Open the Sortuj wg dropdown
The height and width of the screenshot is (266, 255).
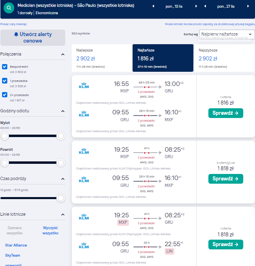pyautogui.click(x=227, y=34)
